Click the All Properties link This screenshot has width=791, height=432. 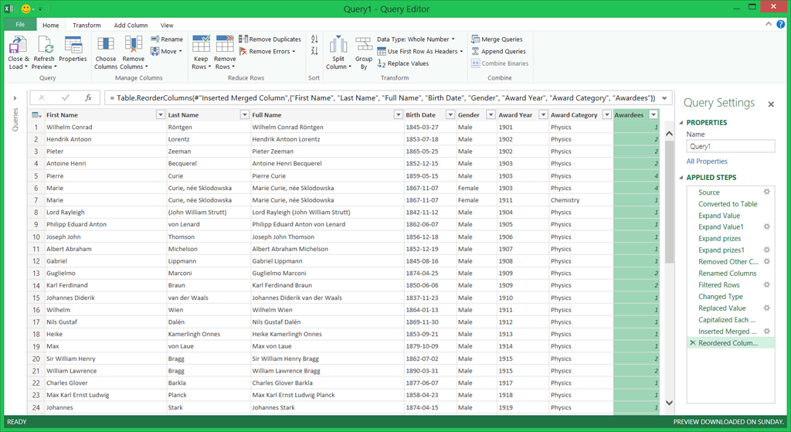coord(707,162)
